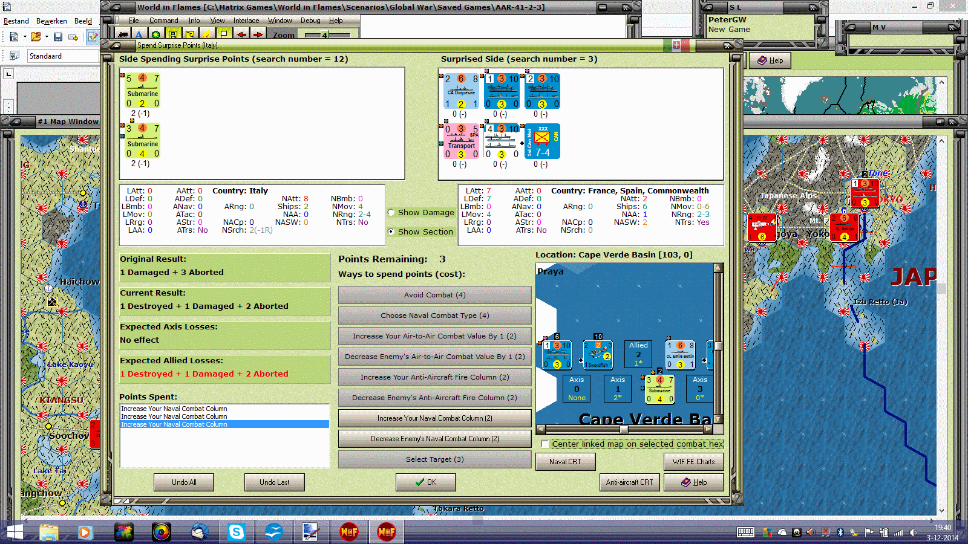The image size is (968, 544).
Task: Click the green circle toolbar icon
Action: point(156,34)
